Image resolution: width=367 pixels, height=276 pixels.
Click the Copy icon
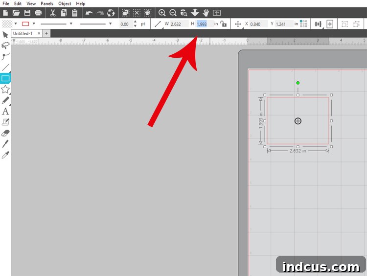[x=64, y=13]
